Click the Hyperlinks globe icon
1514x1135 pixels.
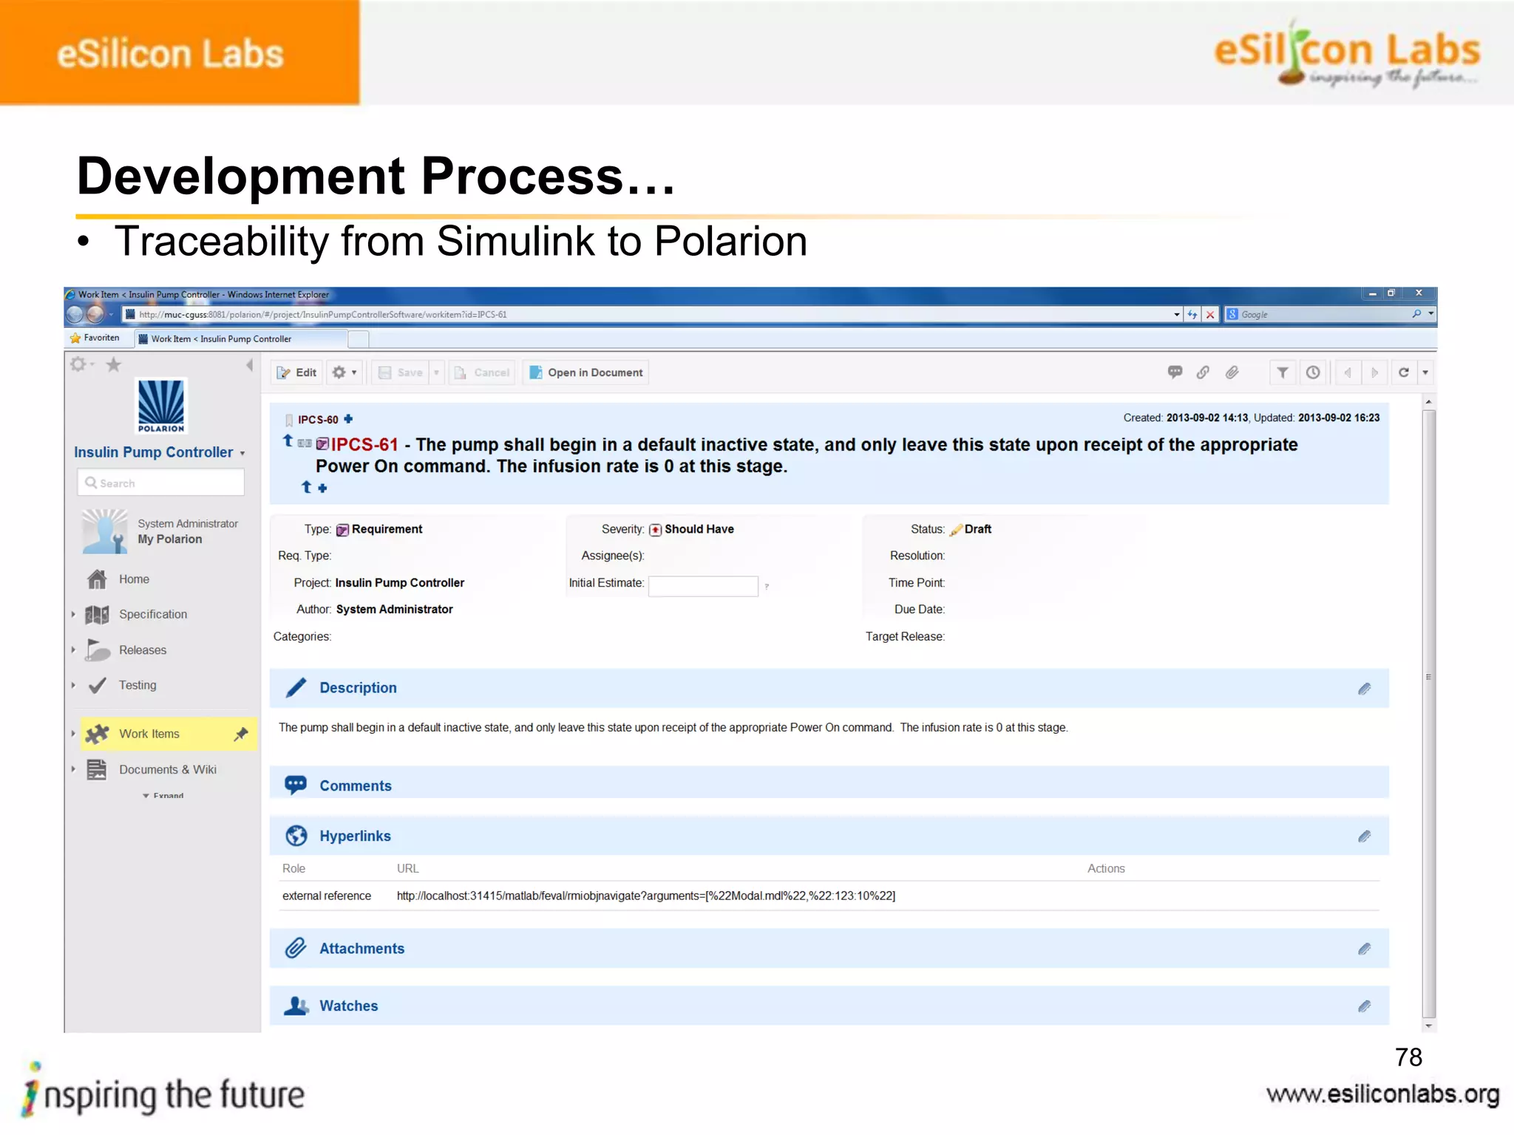[296, 836]
